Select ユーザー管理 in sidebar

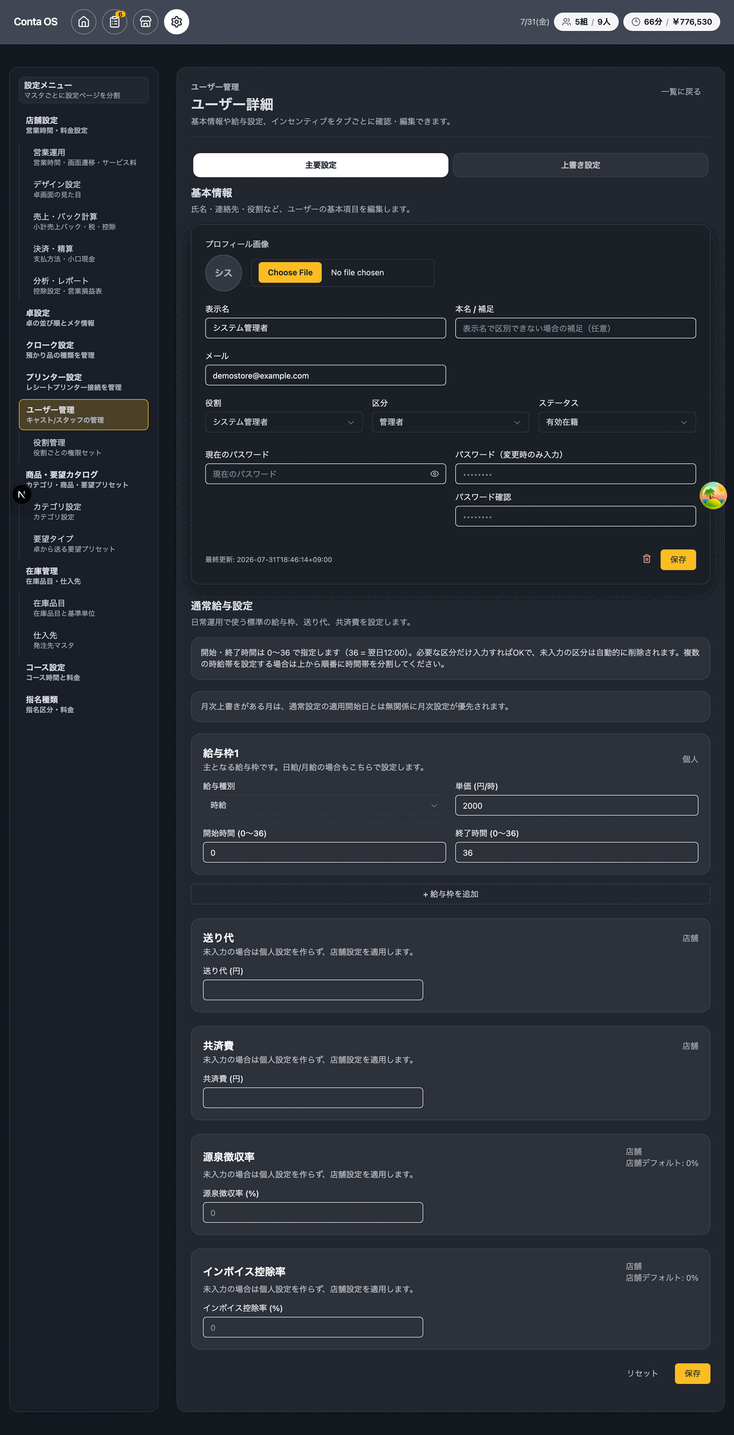tap(84, 415)
